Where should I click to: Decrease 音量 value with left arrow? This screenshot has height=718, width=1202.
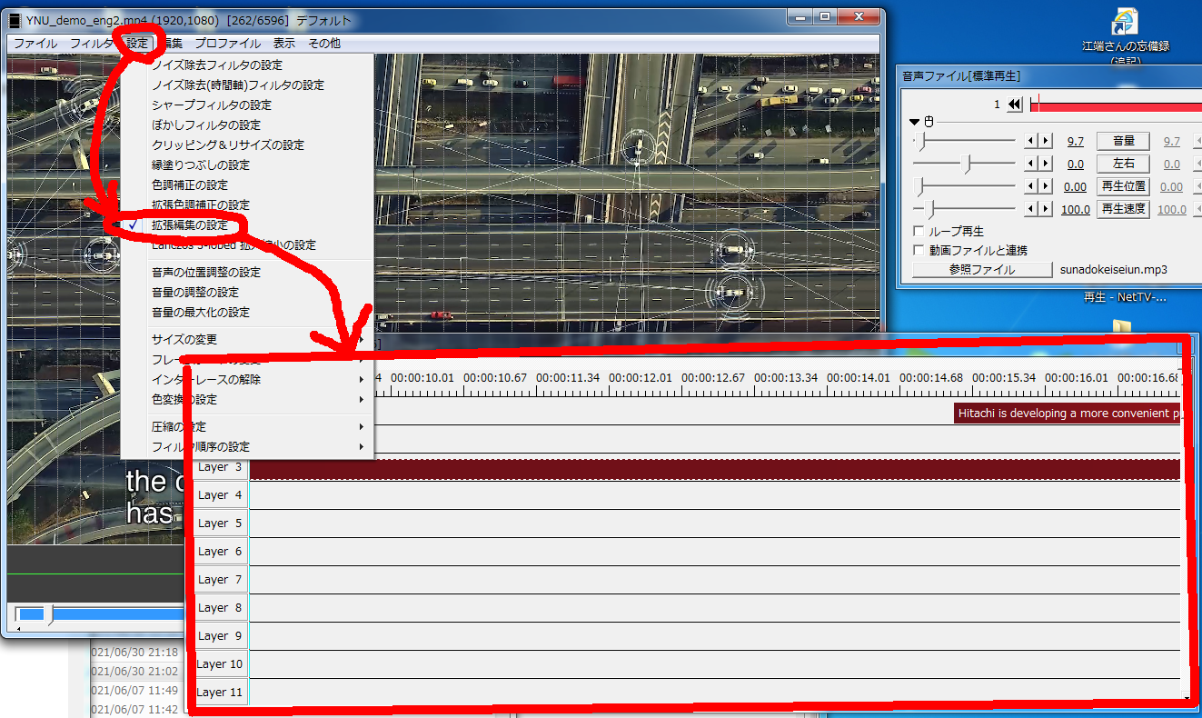pyautogui.click(x=1030, y=141)
